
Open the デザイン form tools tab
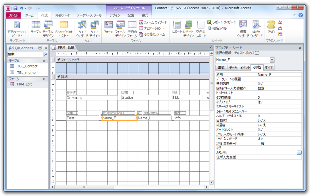click(114, 15)
